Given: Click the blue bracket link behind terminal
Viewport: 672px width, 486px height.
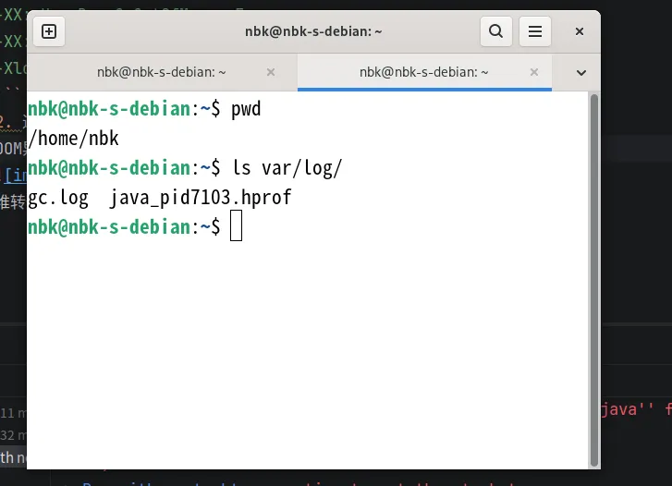Looking at the screenshot, I should [14, 175].
